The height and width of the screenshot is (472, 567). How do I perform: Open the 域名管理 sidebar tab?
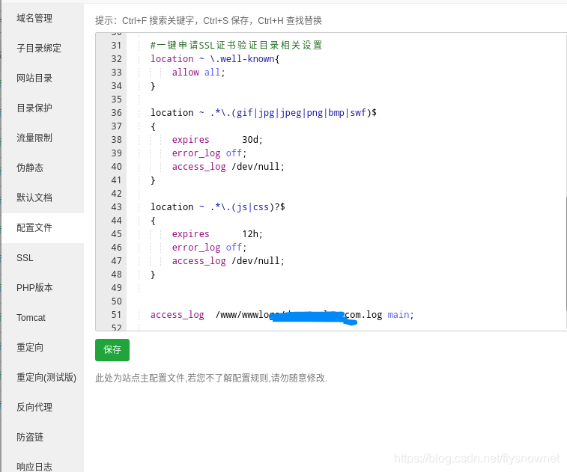click(x=34, y=18)
